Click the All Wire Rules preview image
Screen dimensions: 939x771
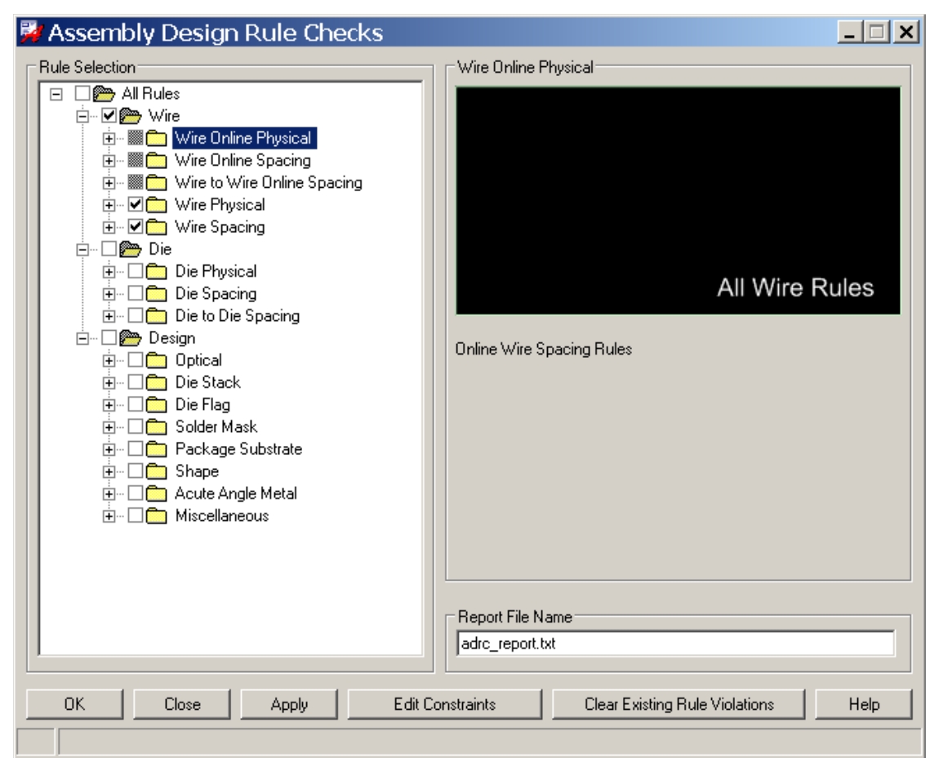click(678, 201)
